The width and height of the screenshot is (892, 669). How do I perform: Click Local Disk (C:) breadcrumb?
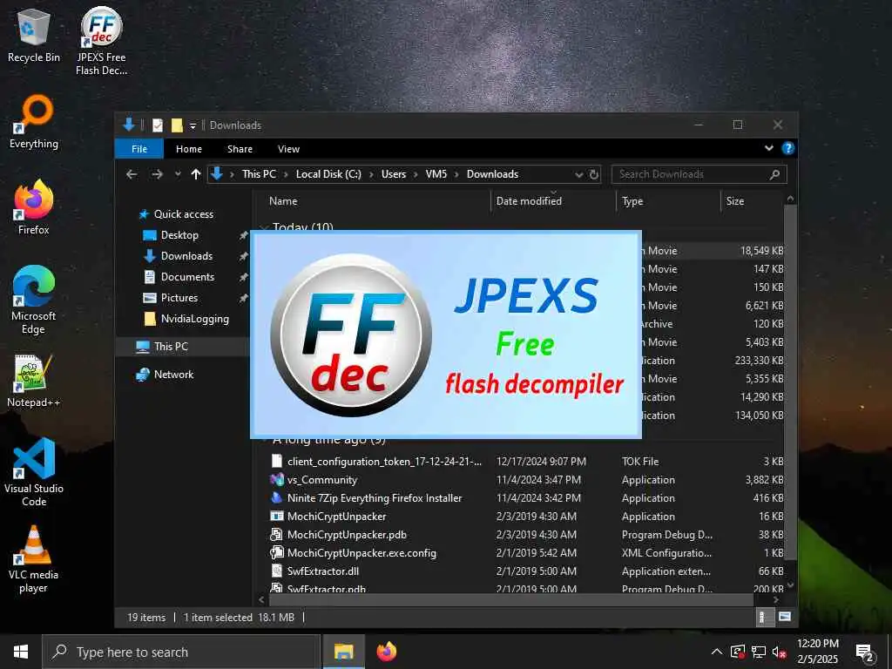(328, 174)
